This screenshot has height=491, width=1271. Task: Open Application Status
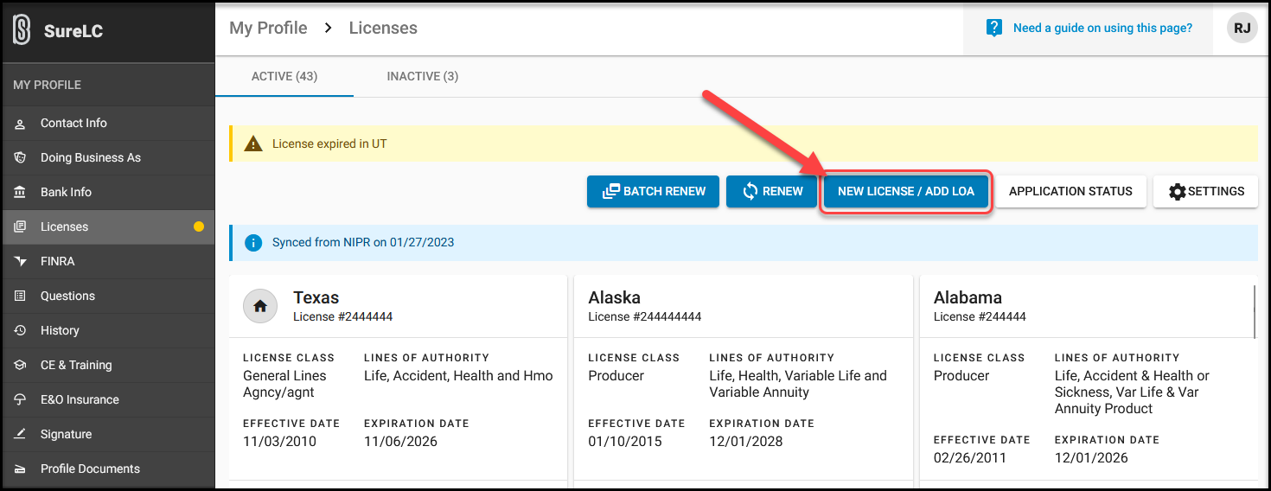pos(1070,191)
